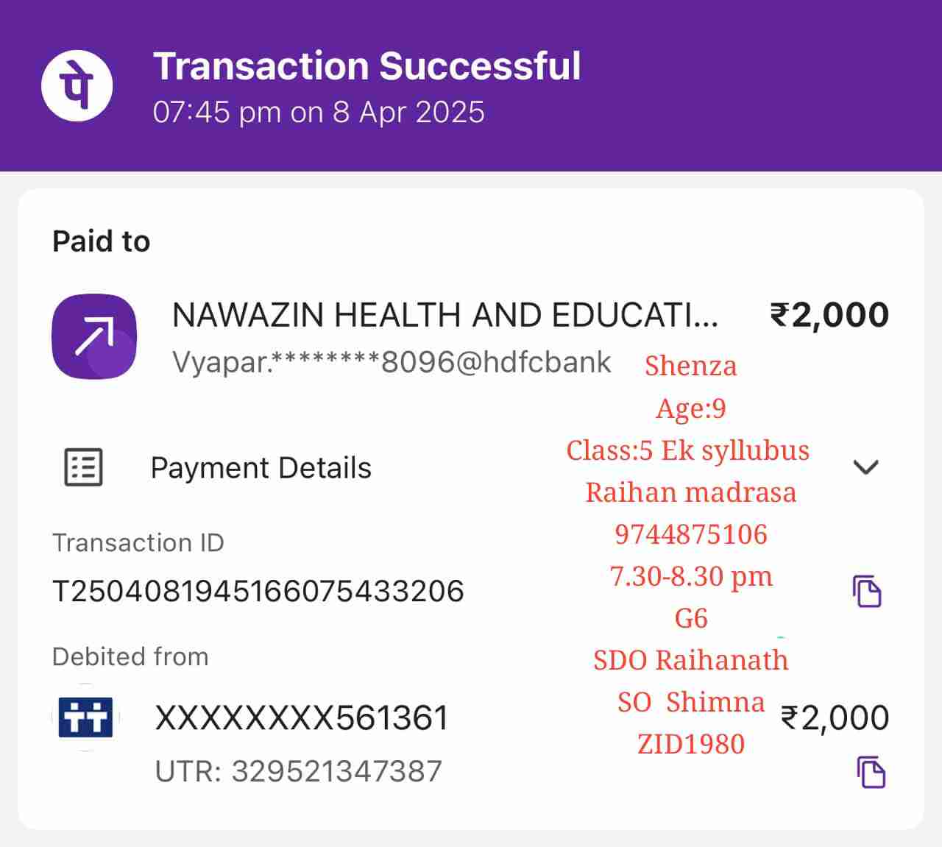Open NAWAZIN HEALTH AND EDUCATI payee name

click(445, 315)
